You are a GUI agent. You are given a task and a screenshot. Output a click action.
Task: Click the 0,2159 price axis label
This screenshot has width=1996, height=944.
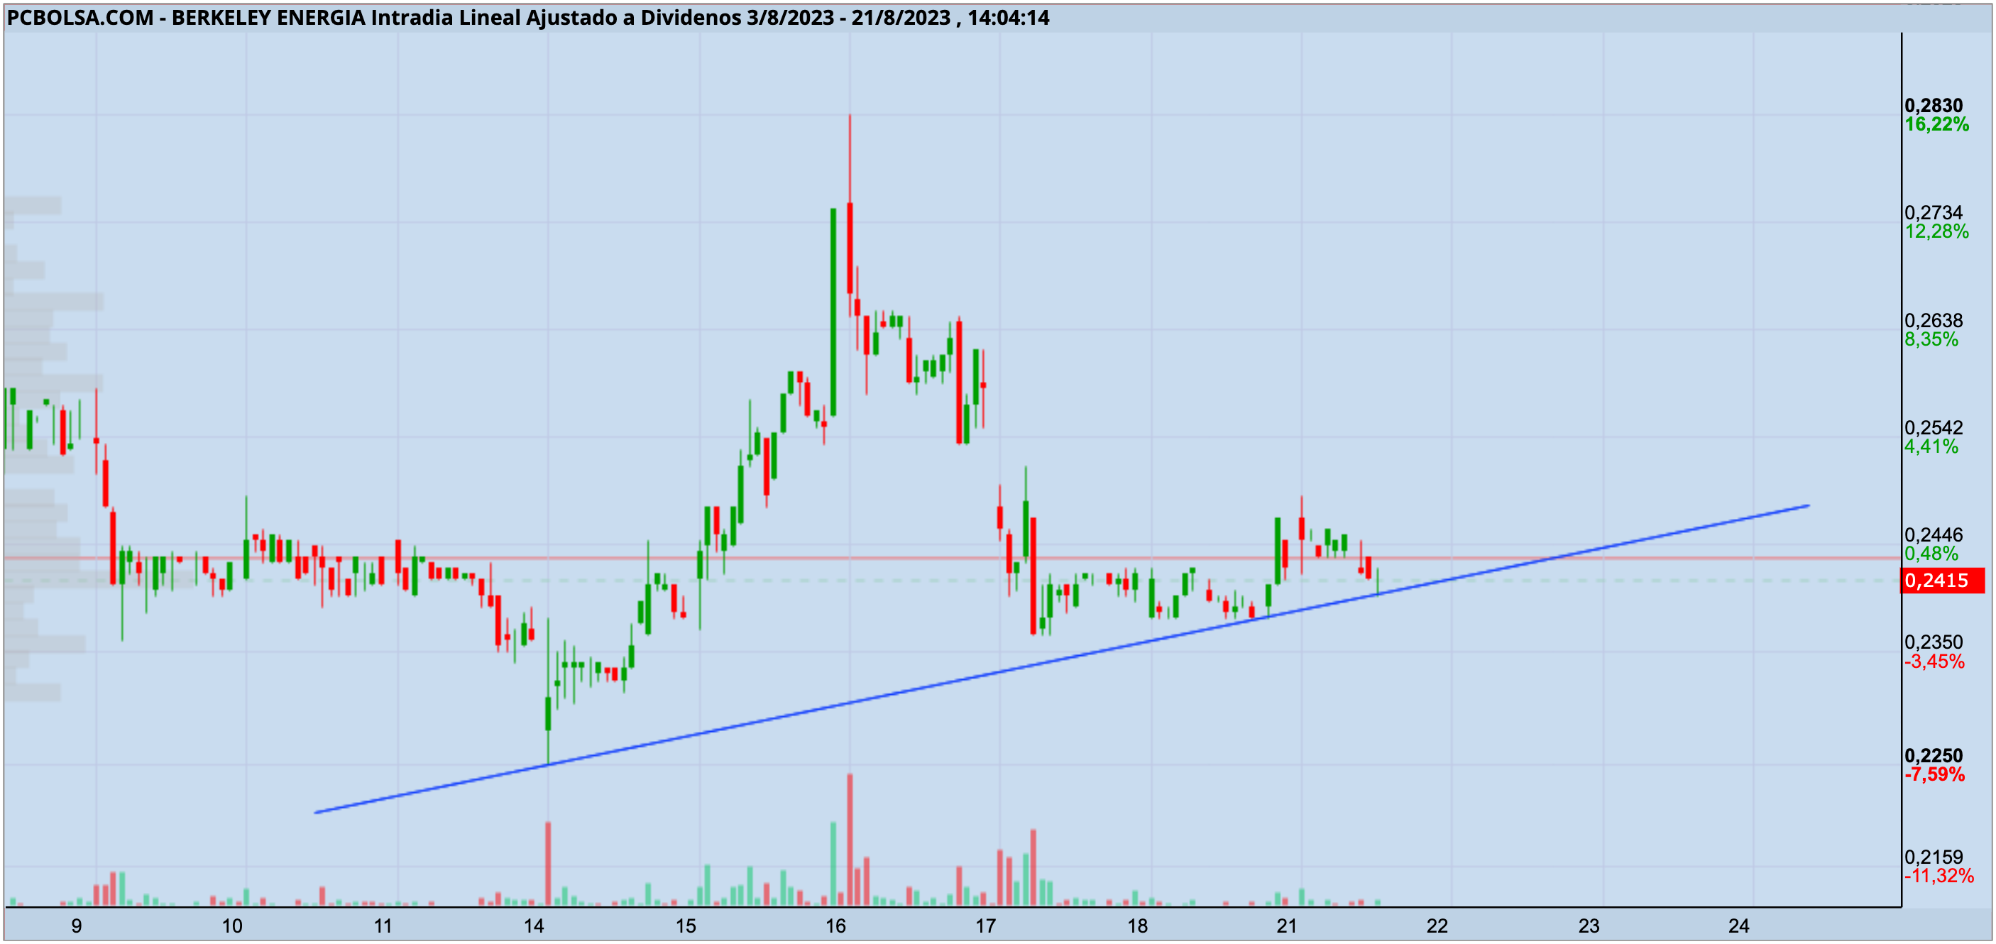pos(1934,857)
